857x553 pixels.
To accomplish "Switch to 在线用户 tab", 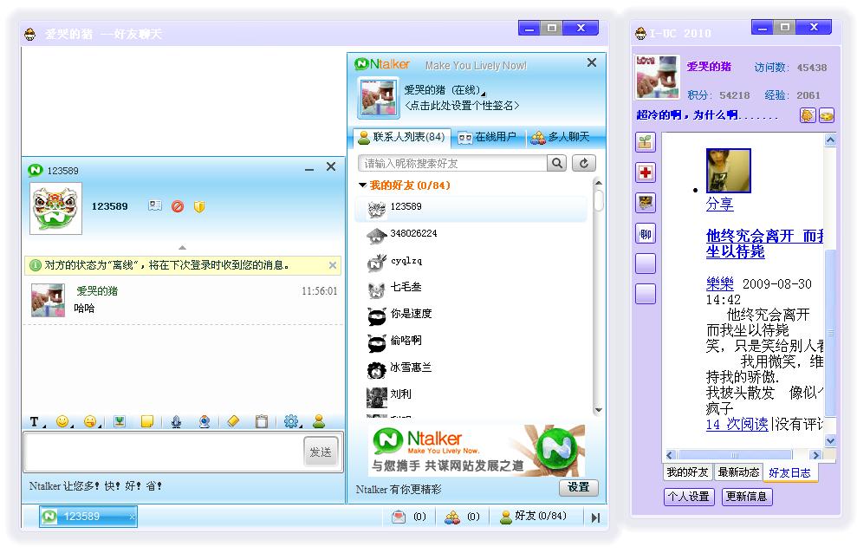I will click(488, 137).
